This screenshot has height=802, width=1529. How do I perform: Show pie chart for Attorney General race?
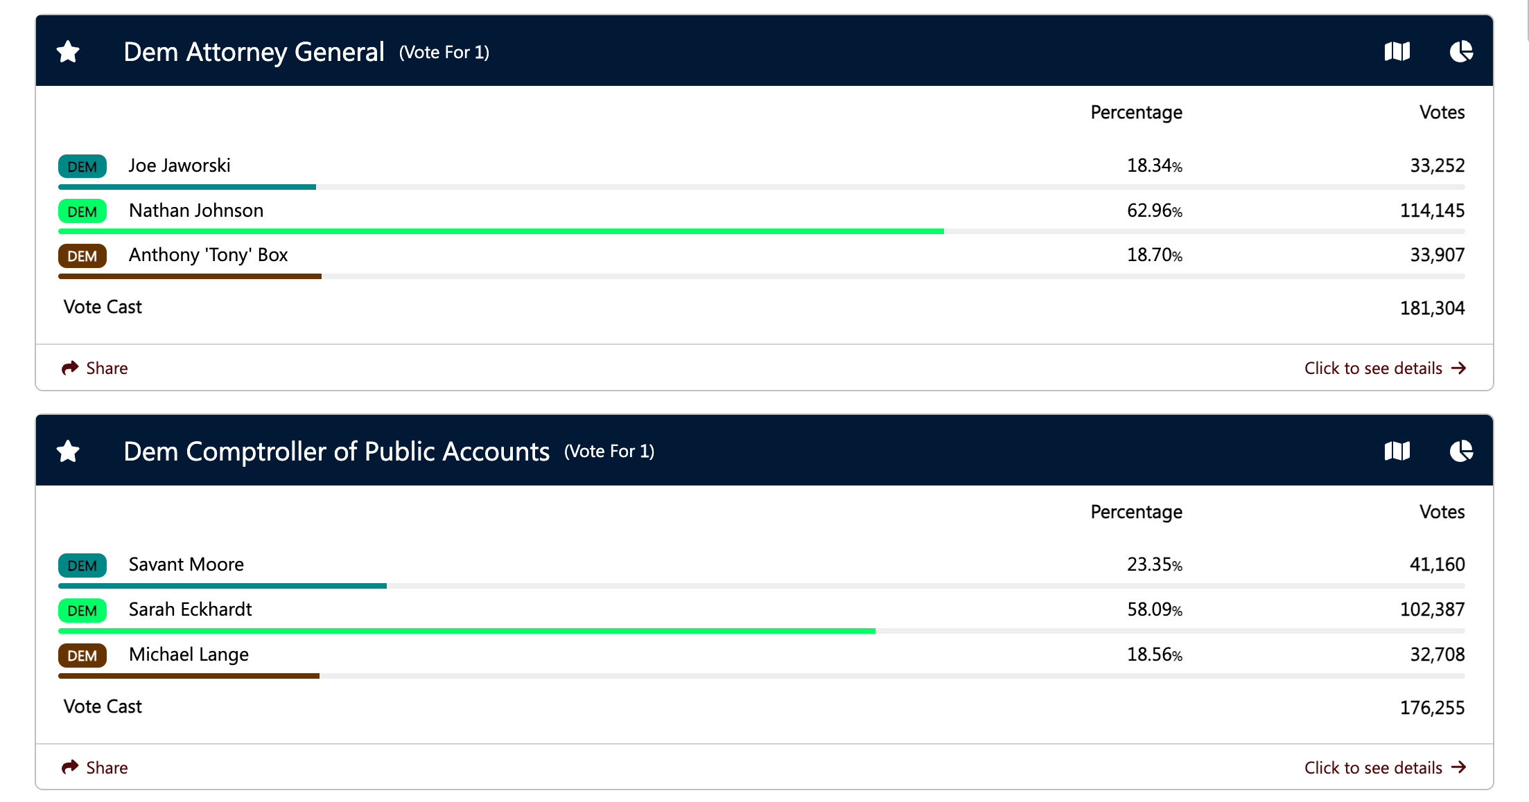click(x=1461, y=51)
